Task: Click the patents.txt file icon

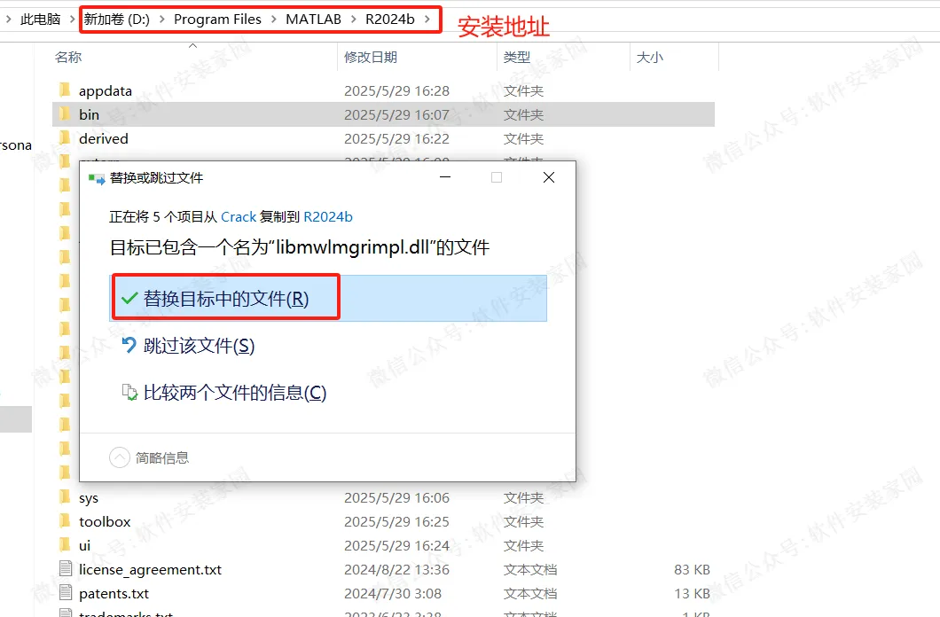Action: [66, 593]
